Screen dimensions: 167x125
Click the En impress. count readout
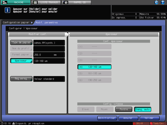coord(124,17)
